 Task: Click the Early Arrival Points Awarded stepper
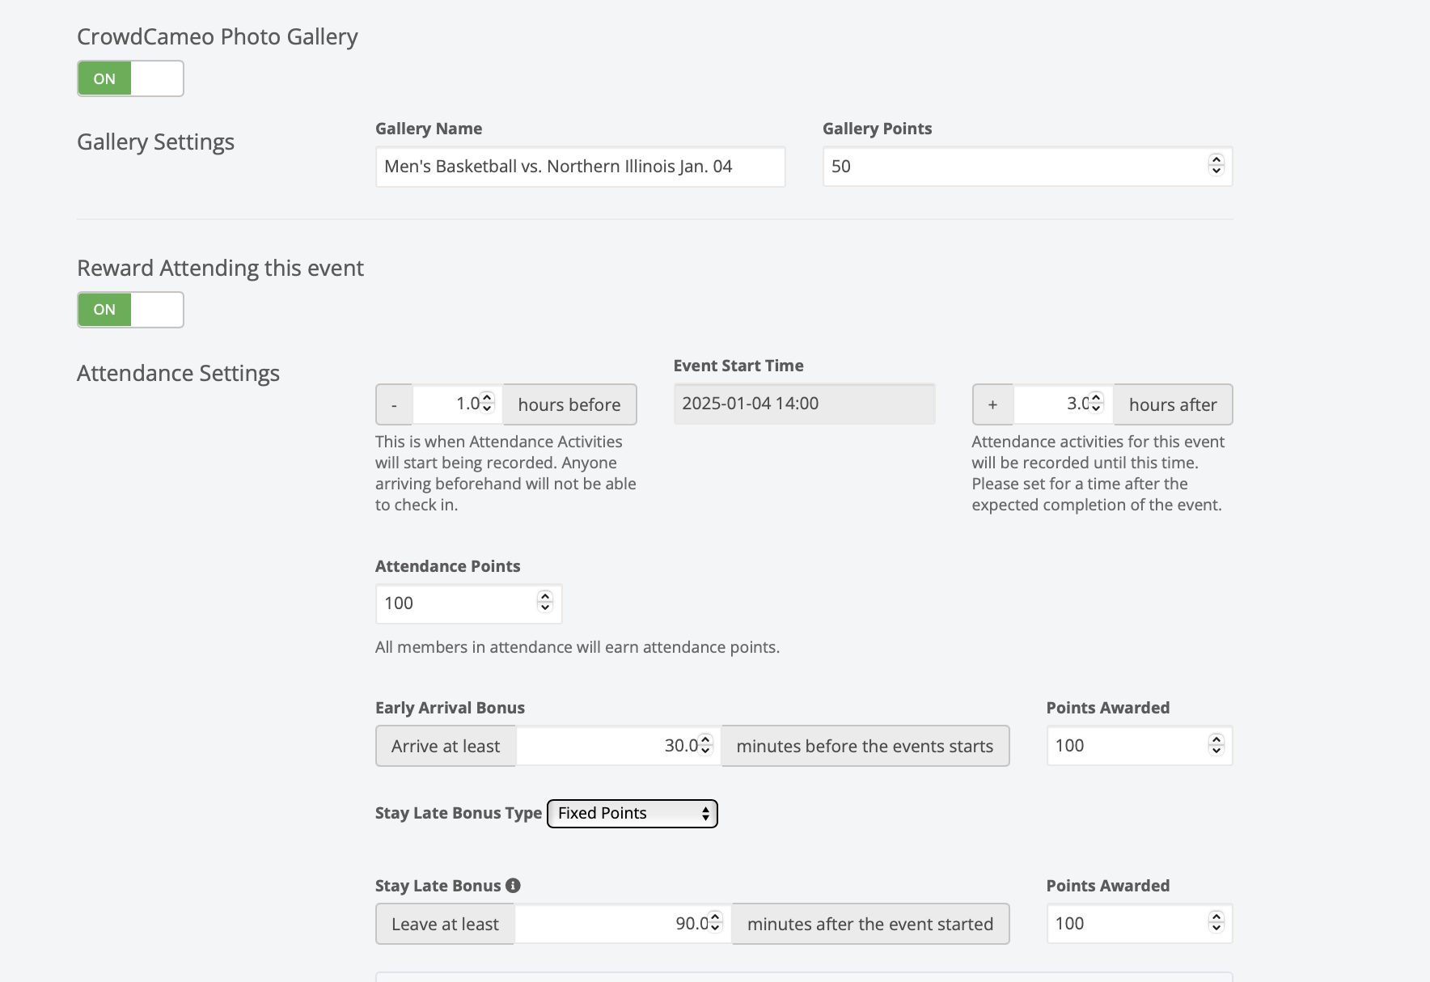tap(1216, 745)
